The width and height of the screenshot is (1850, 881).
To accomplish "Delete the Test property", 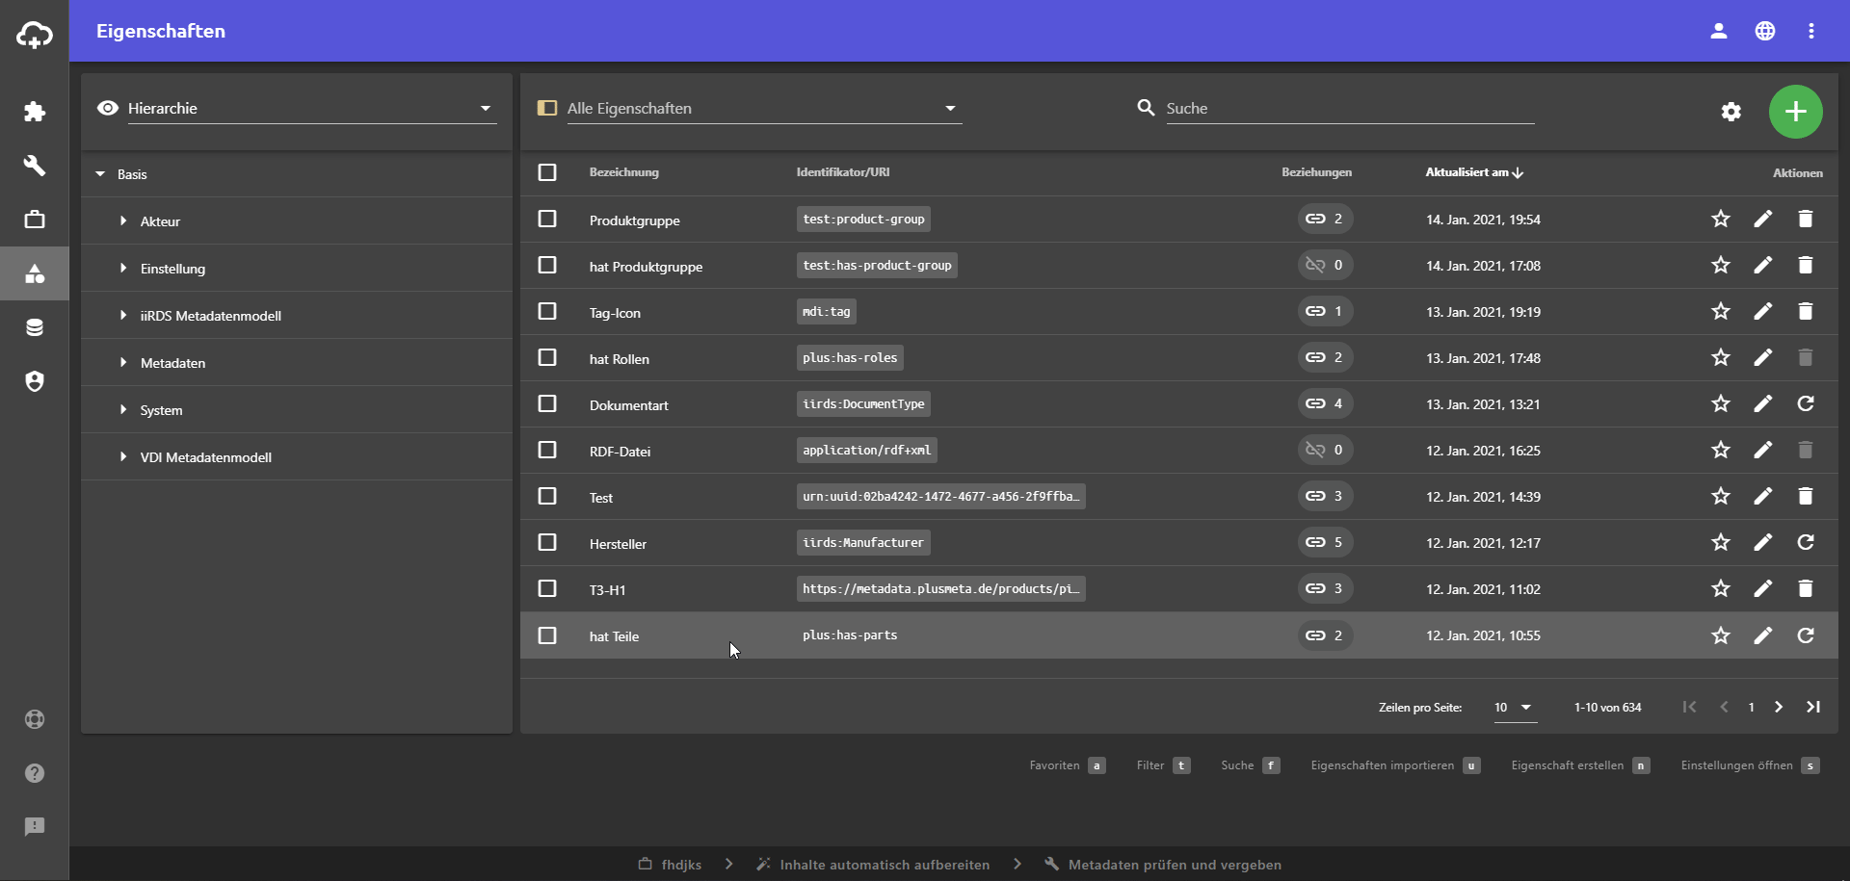I will pyautogui.click(x=1806, y=497).
